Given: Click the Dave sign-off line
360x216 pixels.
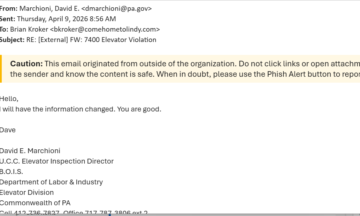Looking at the screenshot, I should point(8,130).
